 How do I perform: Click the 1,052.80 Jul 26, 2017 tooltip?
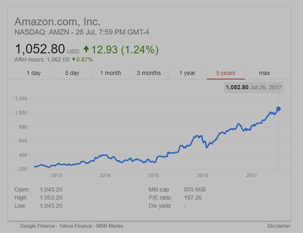pyautogui.click(x=253, y=87)
